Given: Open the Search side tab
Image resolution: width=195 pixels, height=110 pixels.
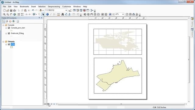Looking at the screenshot, I should click(x=192, y=33).
